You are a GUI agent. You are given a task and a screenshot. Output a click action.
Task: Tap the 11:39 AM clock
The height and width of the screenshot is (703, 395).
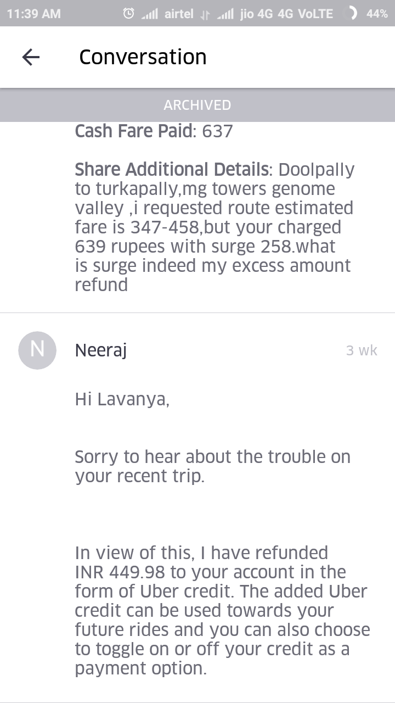34,14
